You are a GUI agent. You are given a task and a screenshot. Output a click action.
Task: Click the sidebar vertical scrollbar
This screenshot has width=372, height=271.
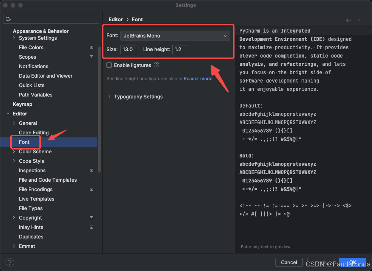[100, 109]
